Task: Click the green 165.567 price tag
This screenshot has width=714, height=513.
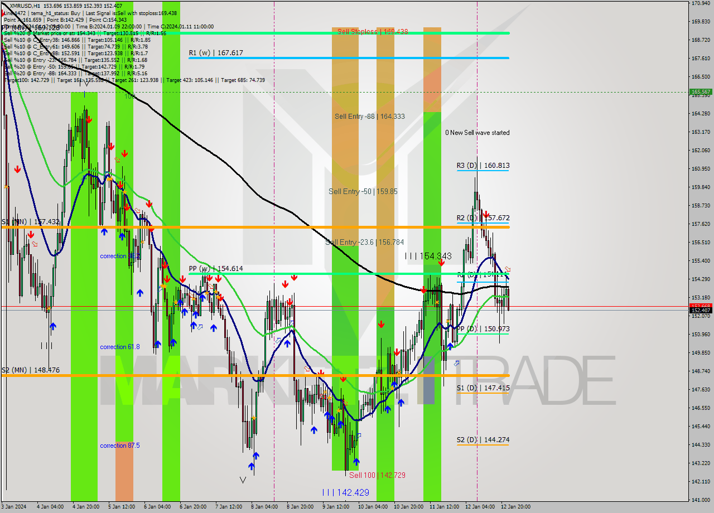Action: pos(701,92)
